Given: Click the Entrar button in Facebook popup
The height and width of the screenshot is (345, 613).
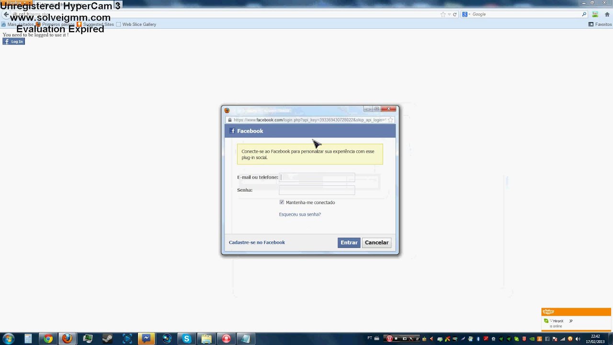Looking at the screenshot, I should [x=349, y=242].
